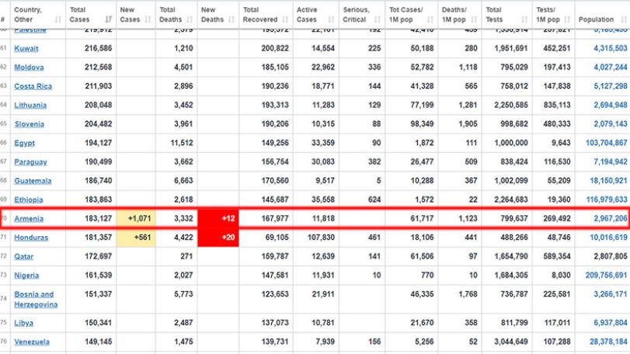The image size is (630, 354).
Task: Open Bosnia and Herzegovina link
Action: tap(36, 300)
